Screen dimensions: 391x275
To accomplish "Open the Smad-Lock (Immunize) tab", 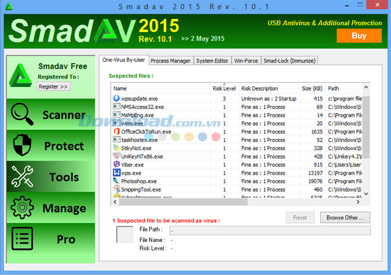I will 290,61.
